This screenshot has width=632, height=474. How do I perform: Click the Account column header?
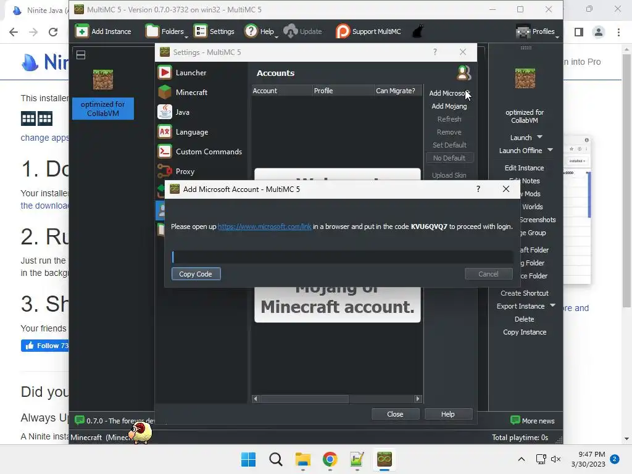[x=281, y=91]
